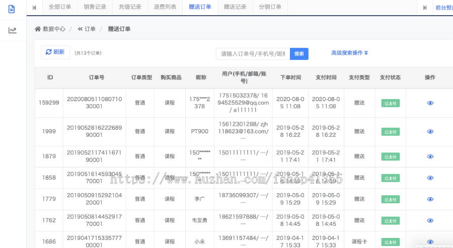Click the 共13个订单 count label
The height and width of the screenshot is (248, 453).
[88, 53]
